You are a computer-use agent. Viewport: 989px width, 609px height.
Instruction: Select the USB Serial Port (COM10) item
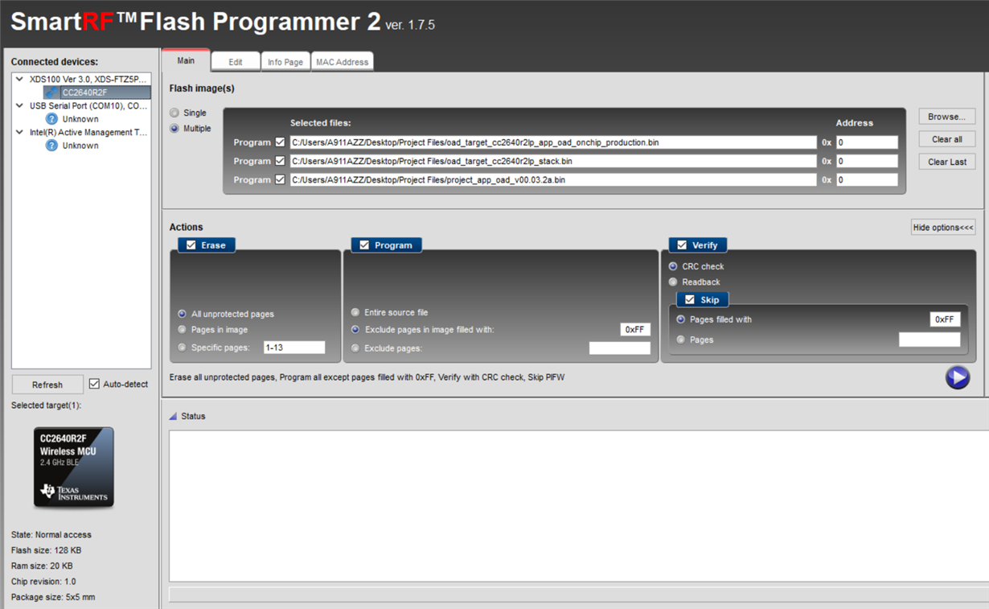click(88, 105)
